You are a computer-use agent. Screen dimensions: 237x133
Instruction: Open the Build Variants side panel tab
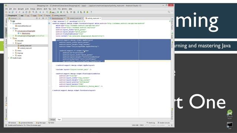6,114
